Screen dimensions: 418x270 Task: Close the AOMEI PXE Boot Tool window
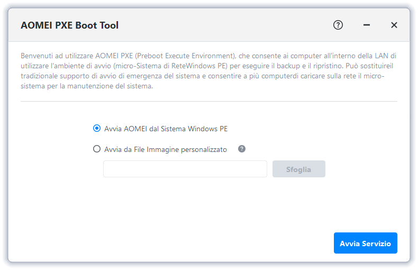point(394,25)
